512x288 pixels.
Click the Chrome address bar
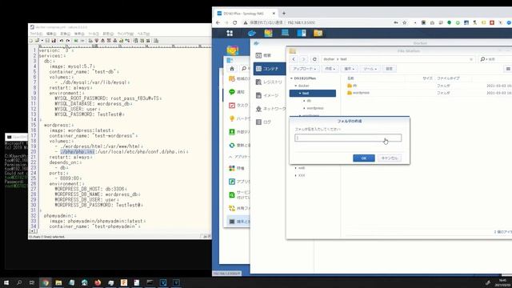point(316,22)
